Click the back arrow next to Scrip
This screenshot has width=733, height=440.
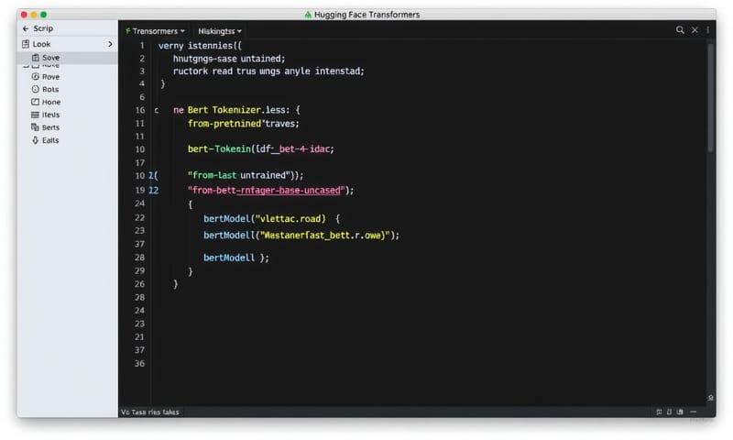25,28
